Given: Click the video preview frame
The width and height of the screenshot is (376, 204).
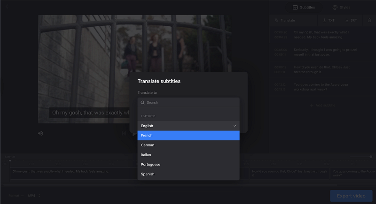Looking at the screenshot, I should coord(135,69).
